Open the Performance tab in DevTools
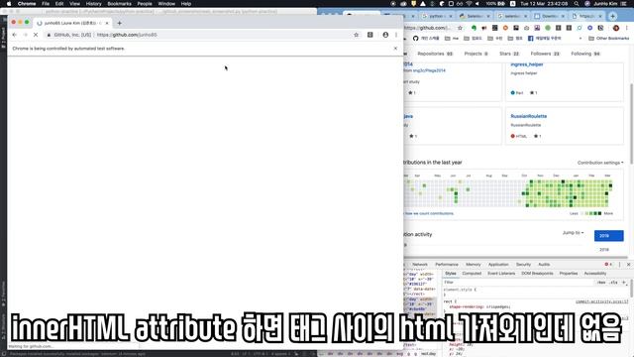 447,265
